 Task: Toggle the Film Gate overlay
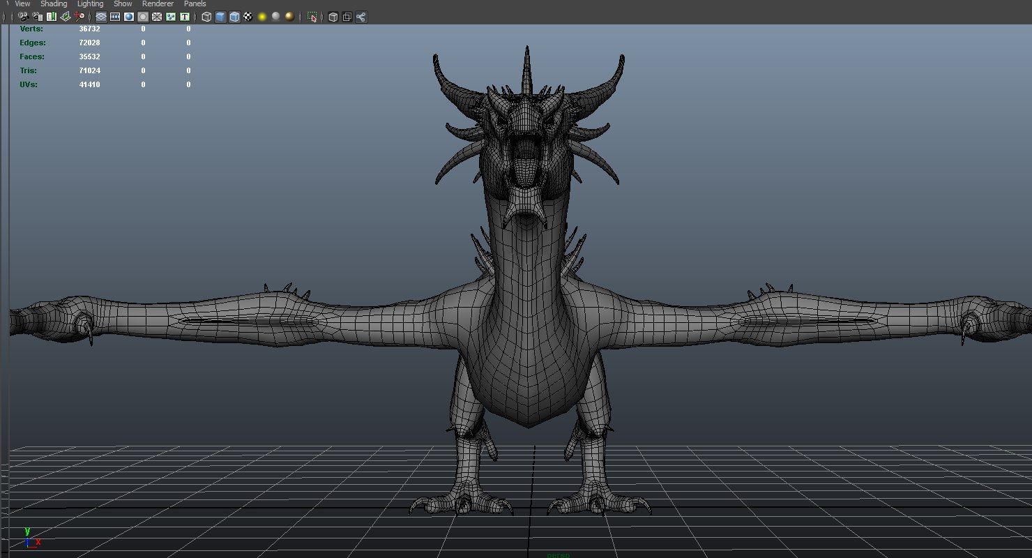pos(115,17)
